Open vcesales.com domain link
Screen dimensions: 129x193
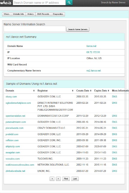coord(13,159)
